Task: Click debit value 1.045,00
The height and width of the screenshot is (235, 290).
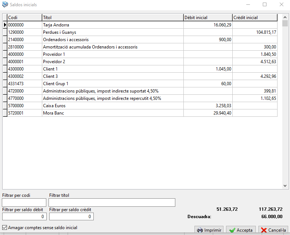Action: pos(223,69)
